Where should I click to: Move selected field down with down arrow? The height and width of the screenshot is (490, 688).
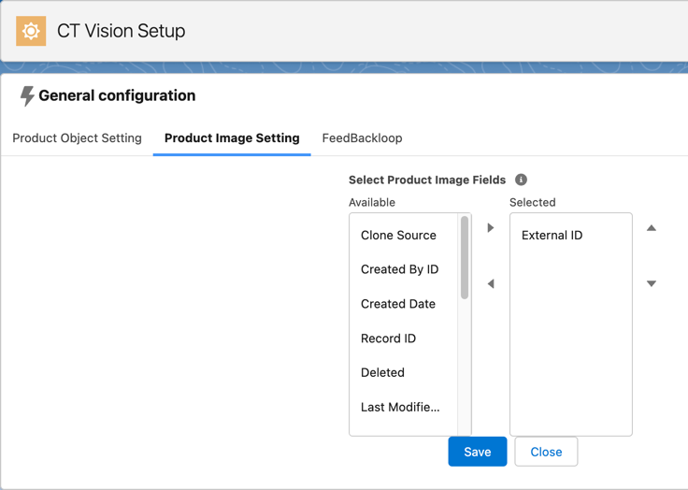click(652, 283)
